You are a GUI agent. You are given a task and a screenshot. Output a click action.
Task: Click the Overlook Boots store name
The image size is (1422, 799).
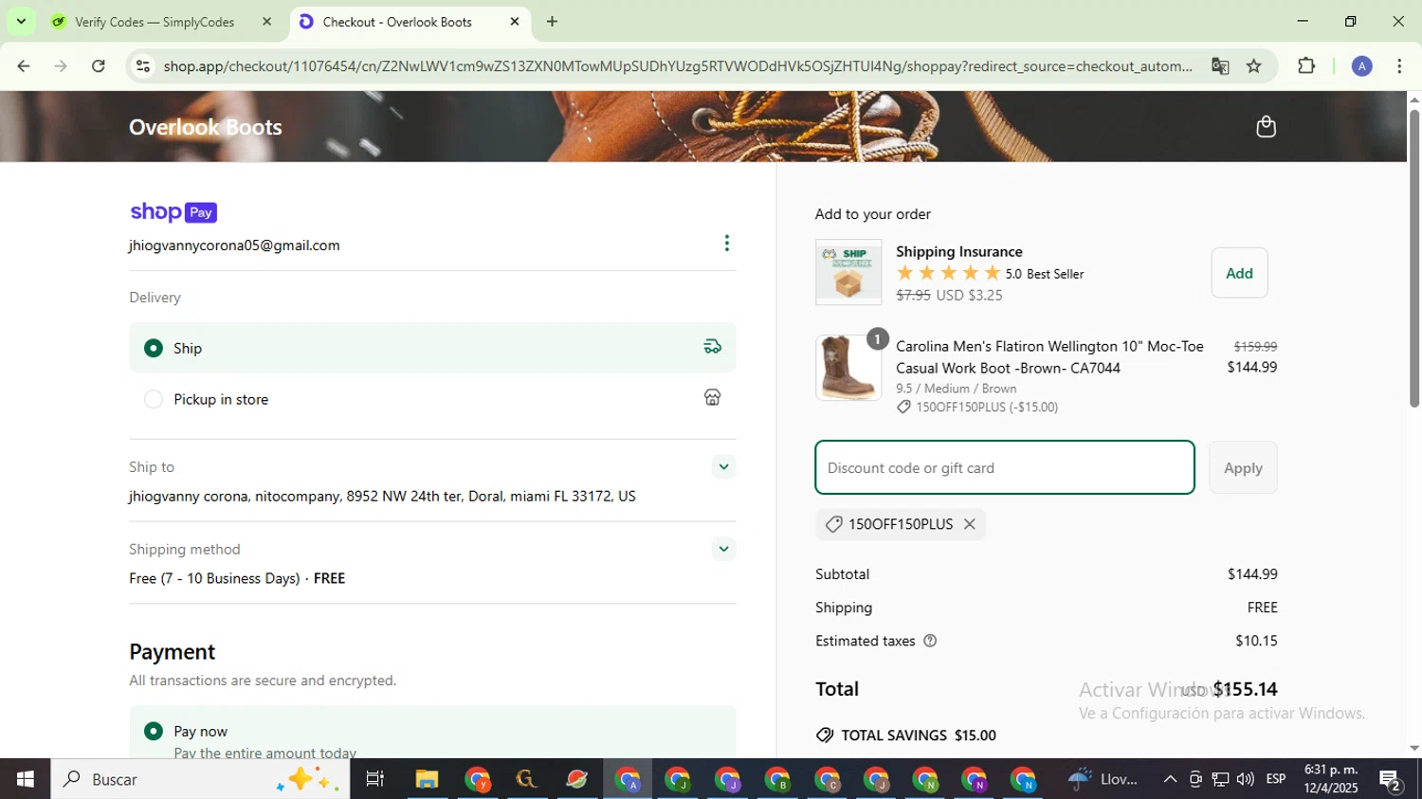pyautogui.click(x=206, y=127)
